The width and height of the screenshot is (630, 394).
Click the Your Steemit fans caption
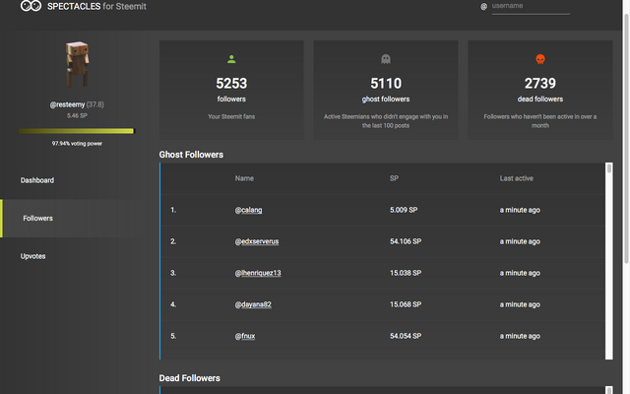pyautogui.click(x=231, y=116)
